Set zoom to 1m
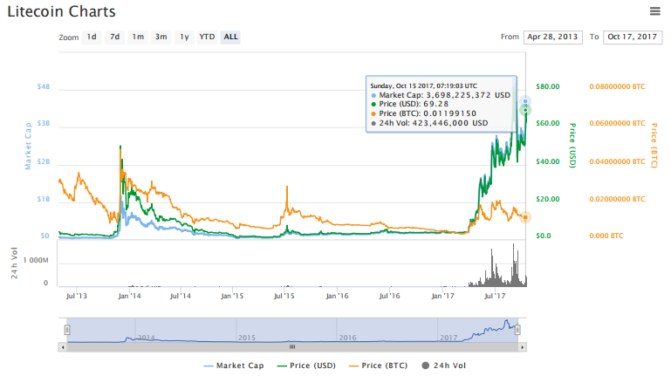Viewport: 671px width, 376px height. [x=138, y=37]
